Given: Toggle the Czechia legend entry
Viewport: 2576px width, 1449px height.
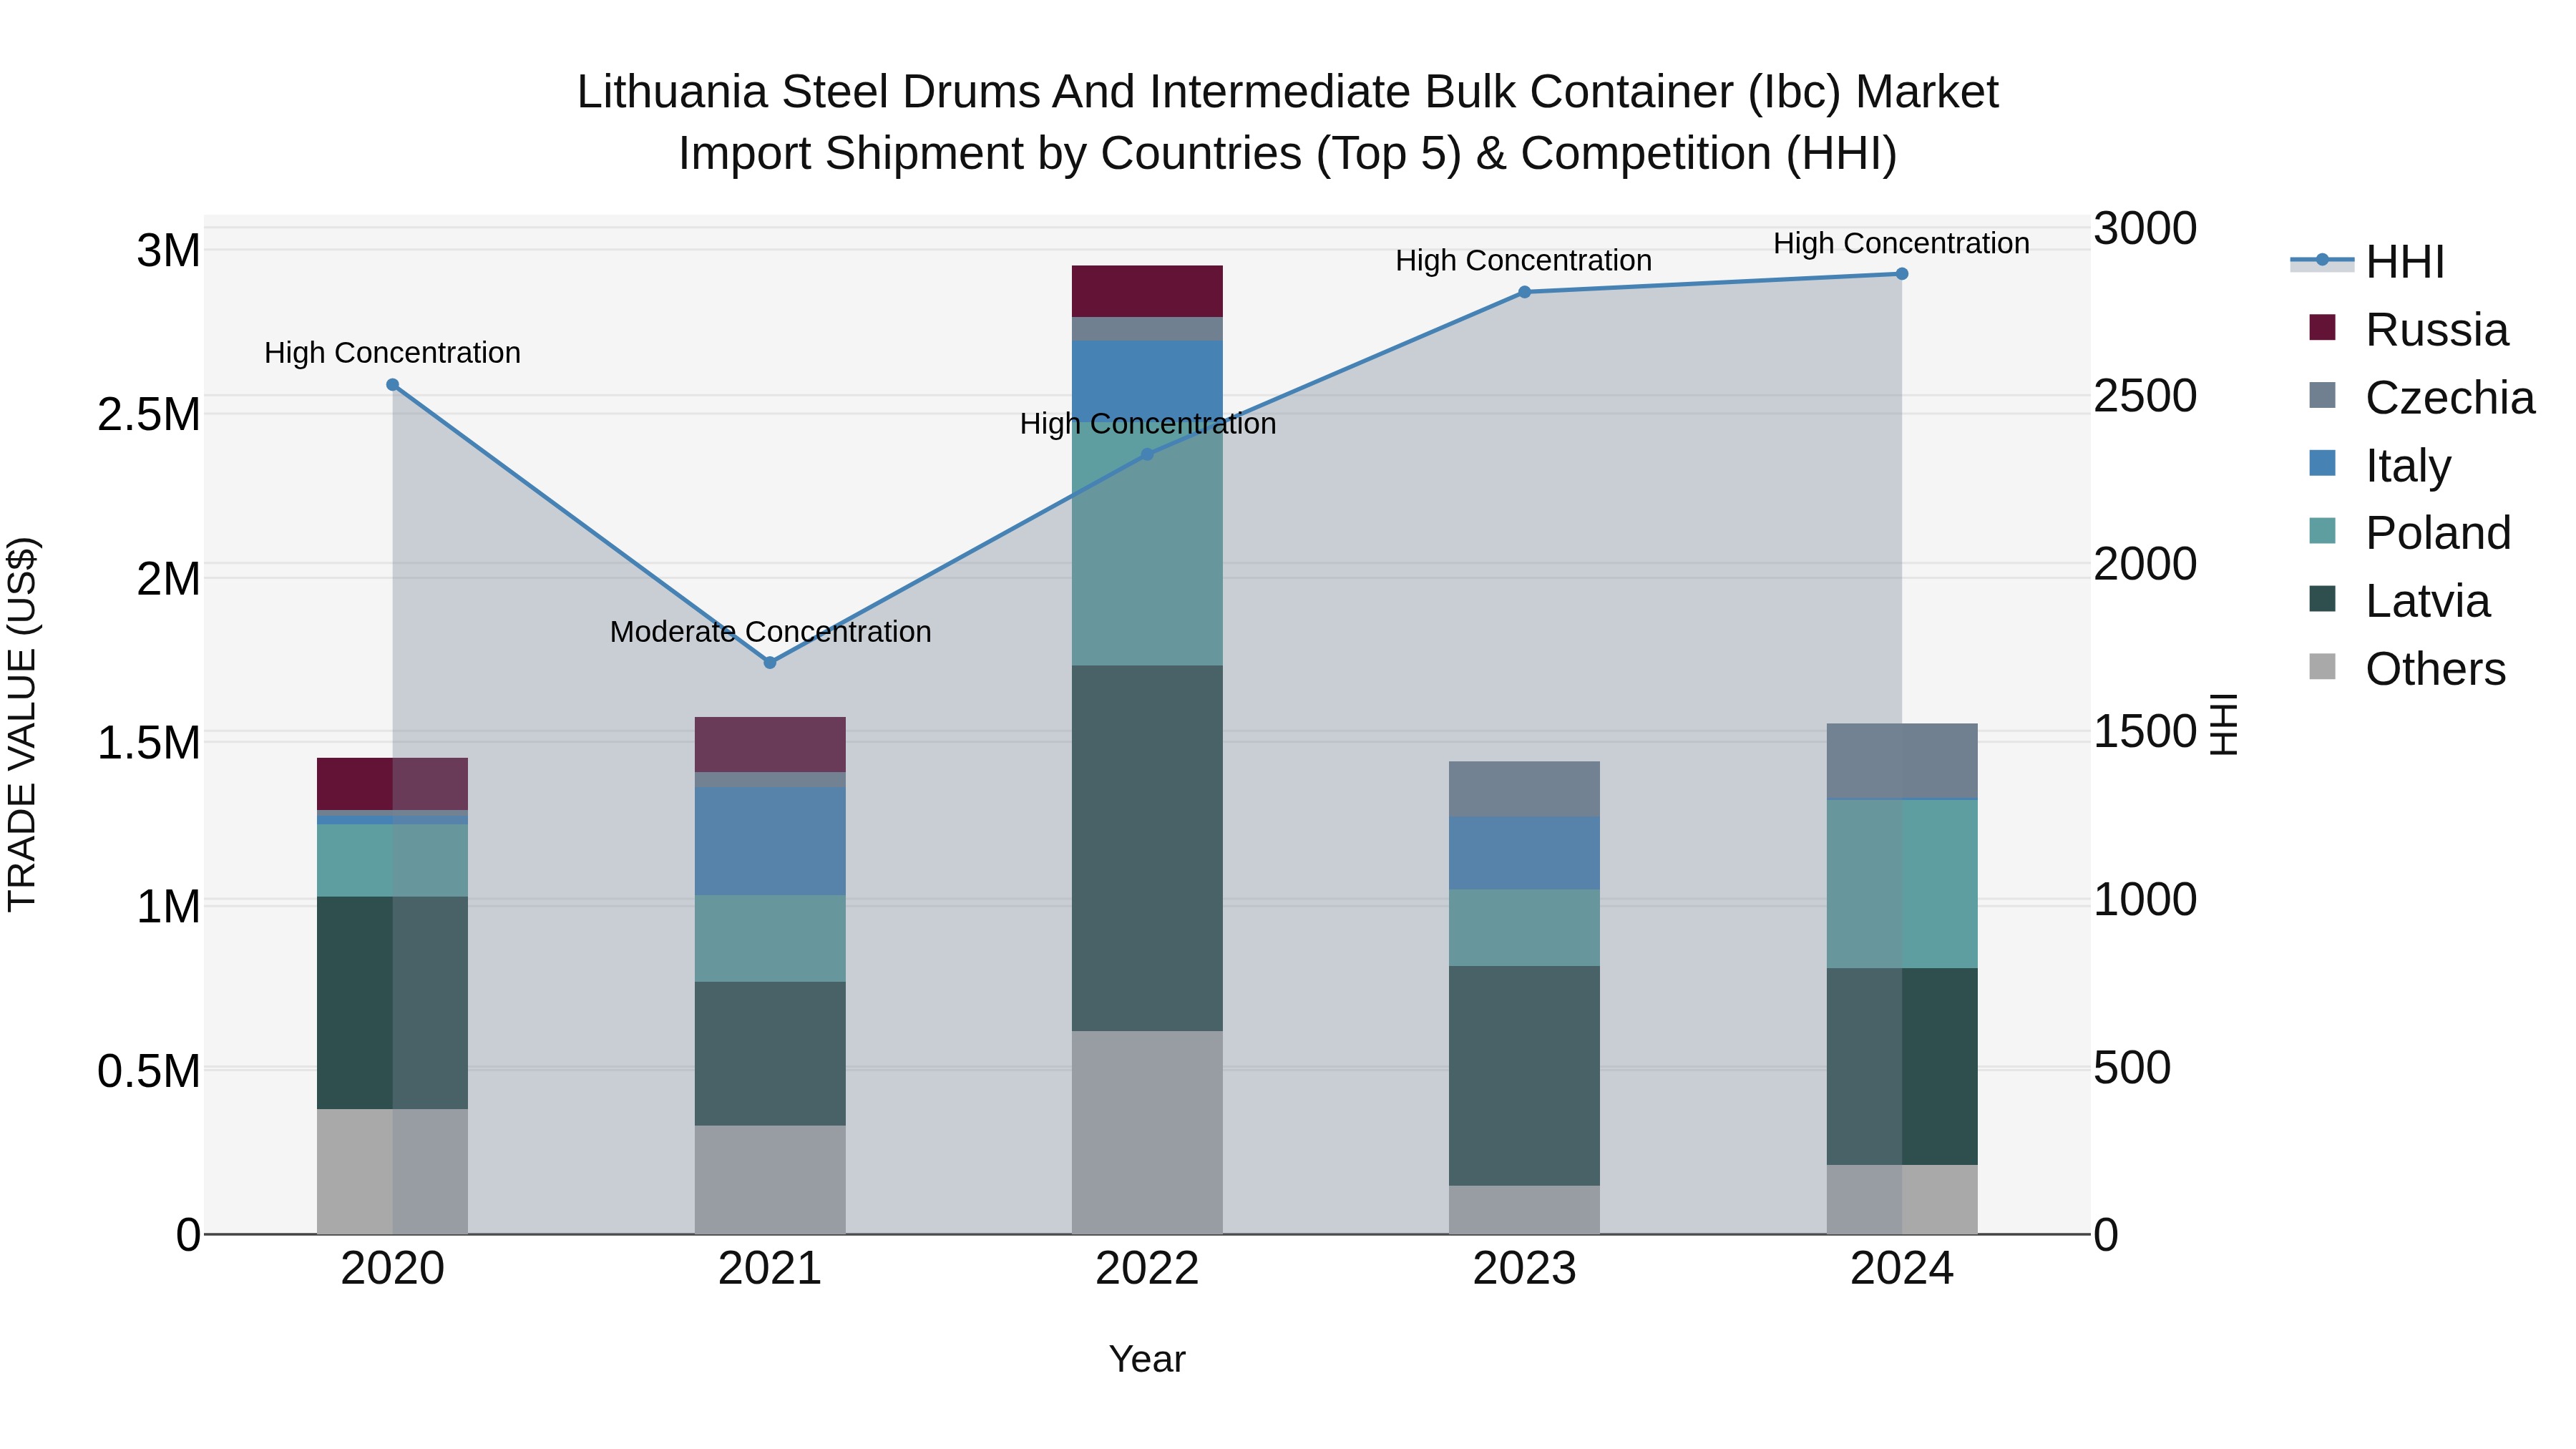Looking at the screenshot, I should [2421, 398].
